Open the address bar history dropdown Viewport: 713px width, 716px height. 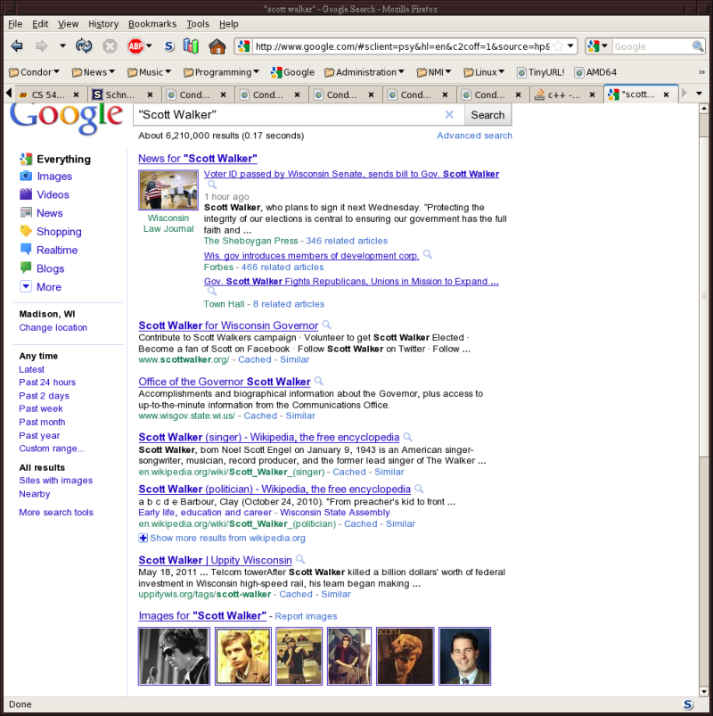pyautogui.click(x=570, y=46)
